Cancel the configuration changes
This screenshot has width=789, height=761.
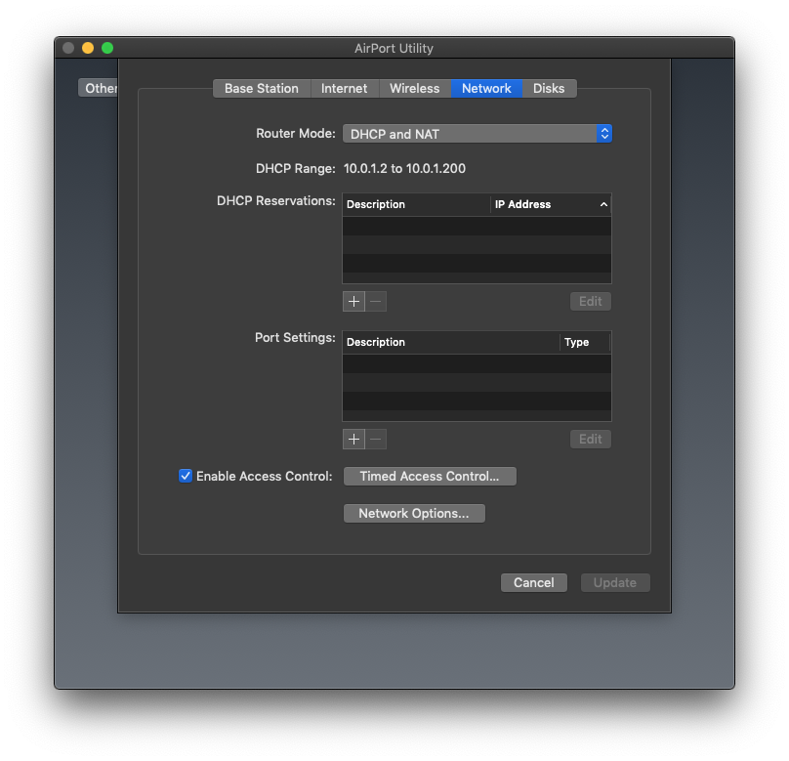[x=534, y=583]
